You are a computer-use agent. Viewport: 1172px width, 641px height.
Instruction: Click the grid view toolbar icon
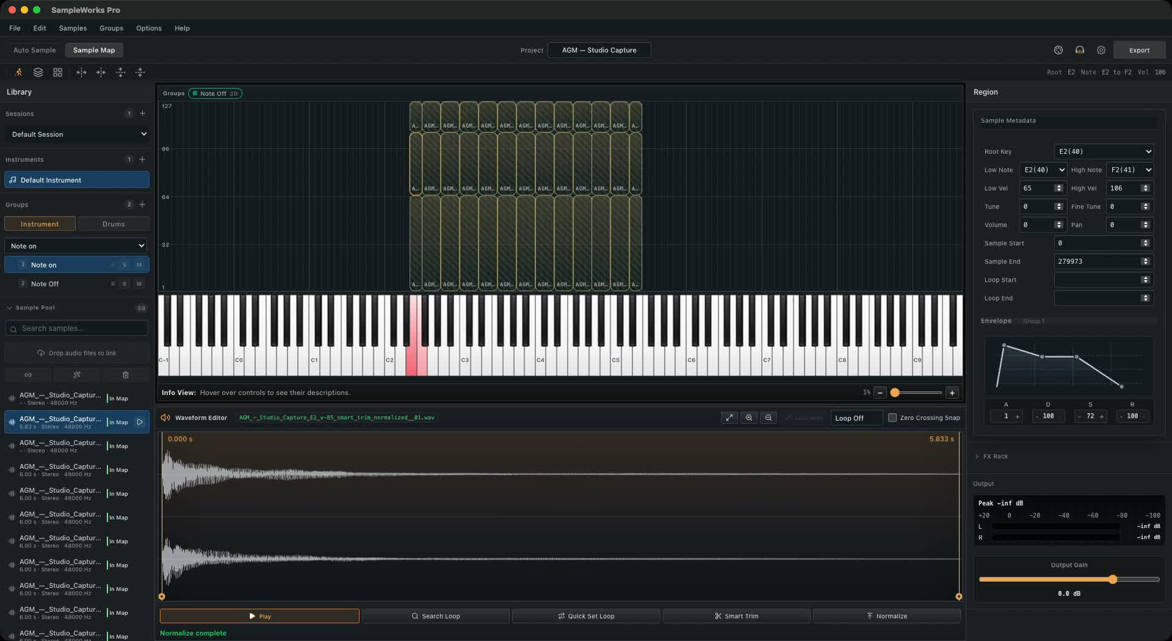[57, 72]
